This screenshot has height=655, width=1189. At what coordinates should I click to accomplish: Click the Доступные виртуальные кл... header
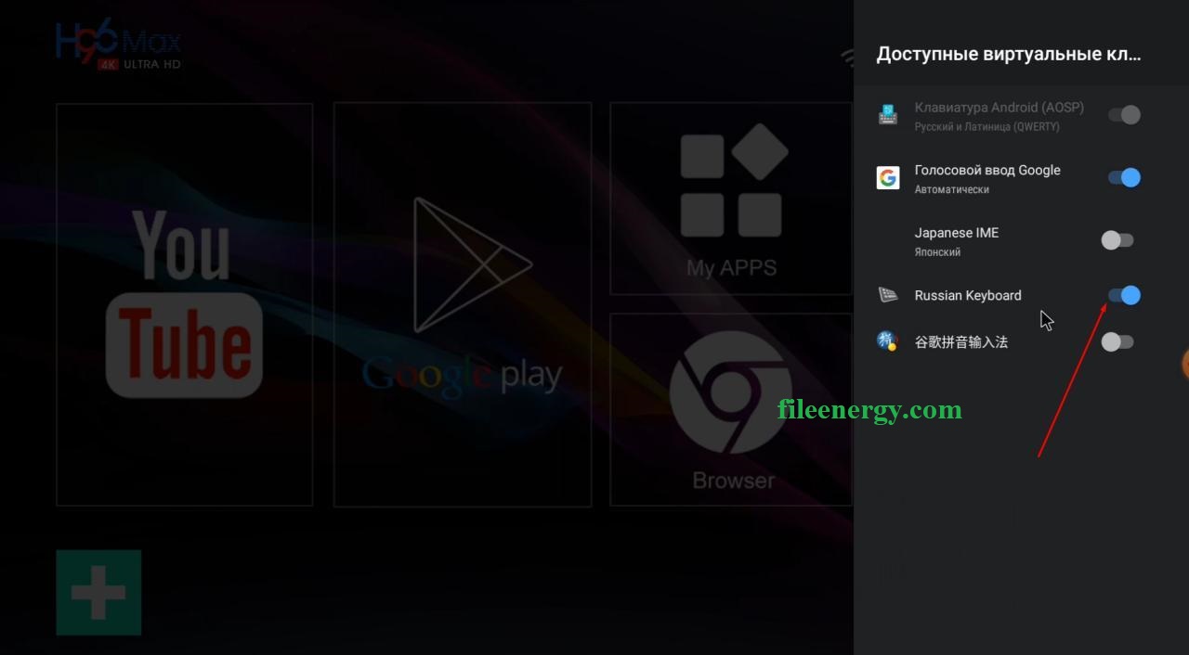(1009, 54)
